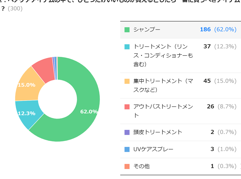The image size is (241, 179).
Task: Click the cyan トリートメント legend swatch
Action: [127, 47]
